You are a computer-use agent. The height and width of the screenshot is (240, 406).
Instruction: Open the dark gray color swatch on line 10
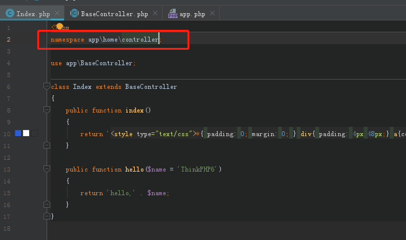[x=34, y=133]
